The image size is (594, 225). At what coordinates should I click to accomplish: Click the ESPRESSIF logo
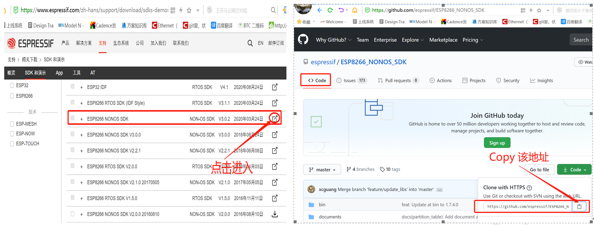[x=30, y=43]
